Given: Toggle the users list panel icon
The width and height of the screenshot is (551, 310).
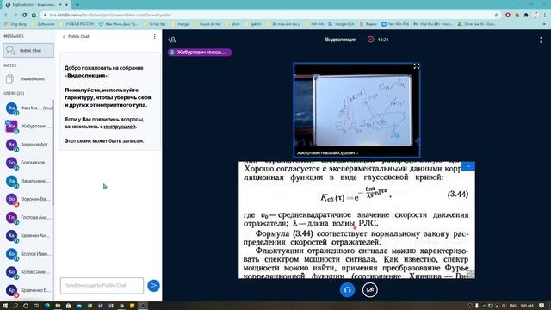Looking at the screenshot, I should [x=172, y=40].
